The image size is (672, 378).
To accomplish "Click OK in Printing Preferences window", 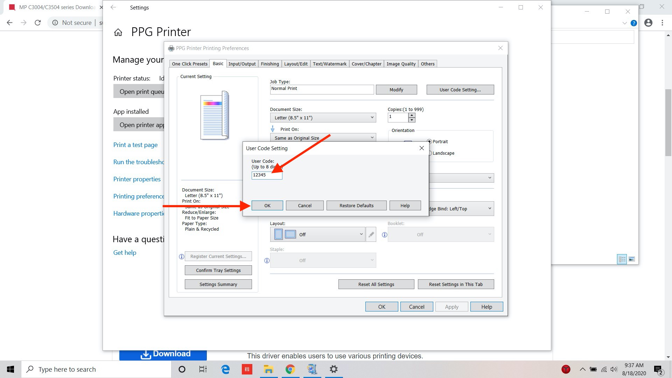I will pos(381,307).
